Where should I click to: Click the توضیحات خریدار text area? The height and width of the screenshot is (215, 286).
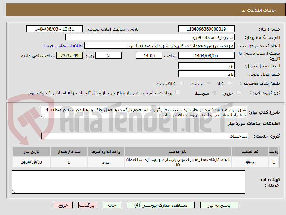[x=128, y=182]
